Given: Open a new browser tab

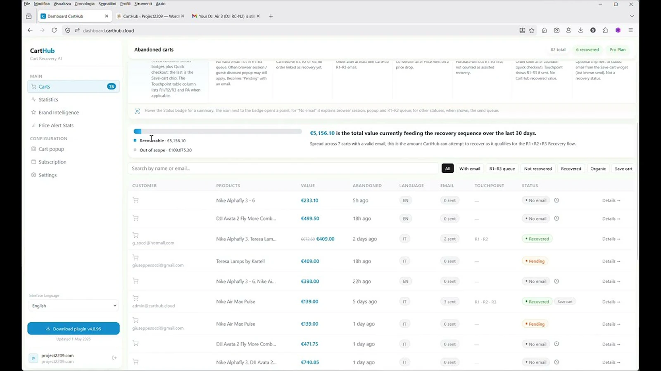Looking at the screenshot, I should click(x=271, y=16).
